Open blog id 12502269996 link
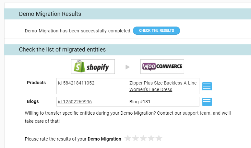The image size is (251, 148). 75,102
